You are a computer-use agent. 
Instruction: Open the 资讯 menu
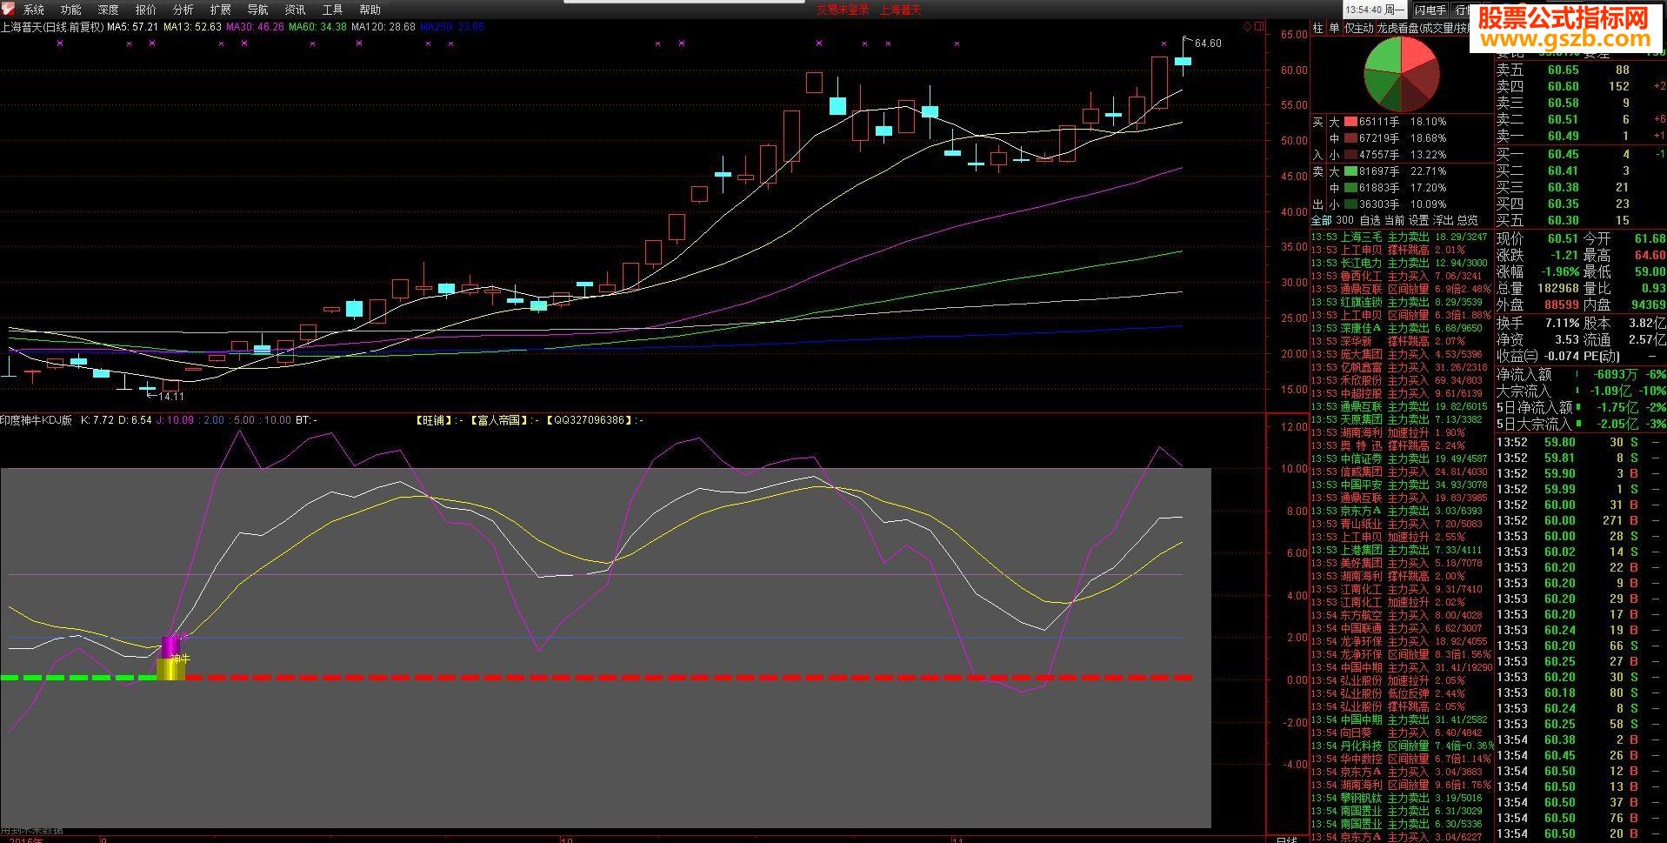click(x=295, y=10)
